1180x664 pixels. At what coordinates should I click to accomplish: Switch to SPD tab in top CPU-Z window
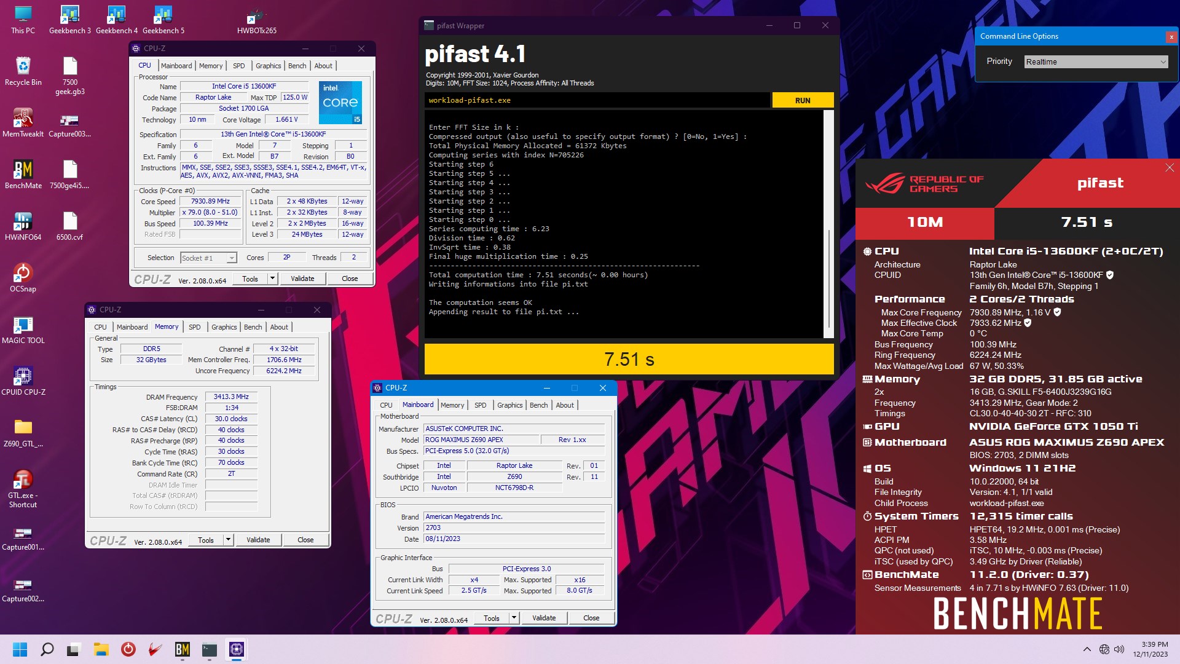coord(239,66)
